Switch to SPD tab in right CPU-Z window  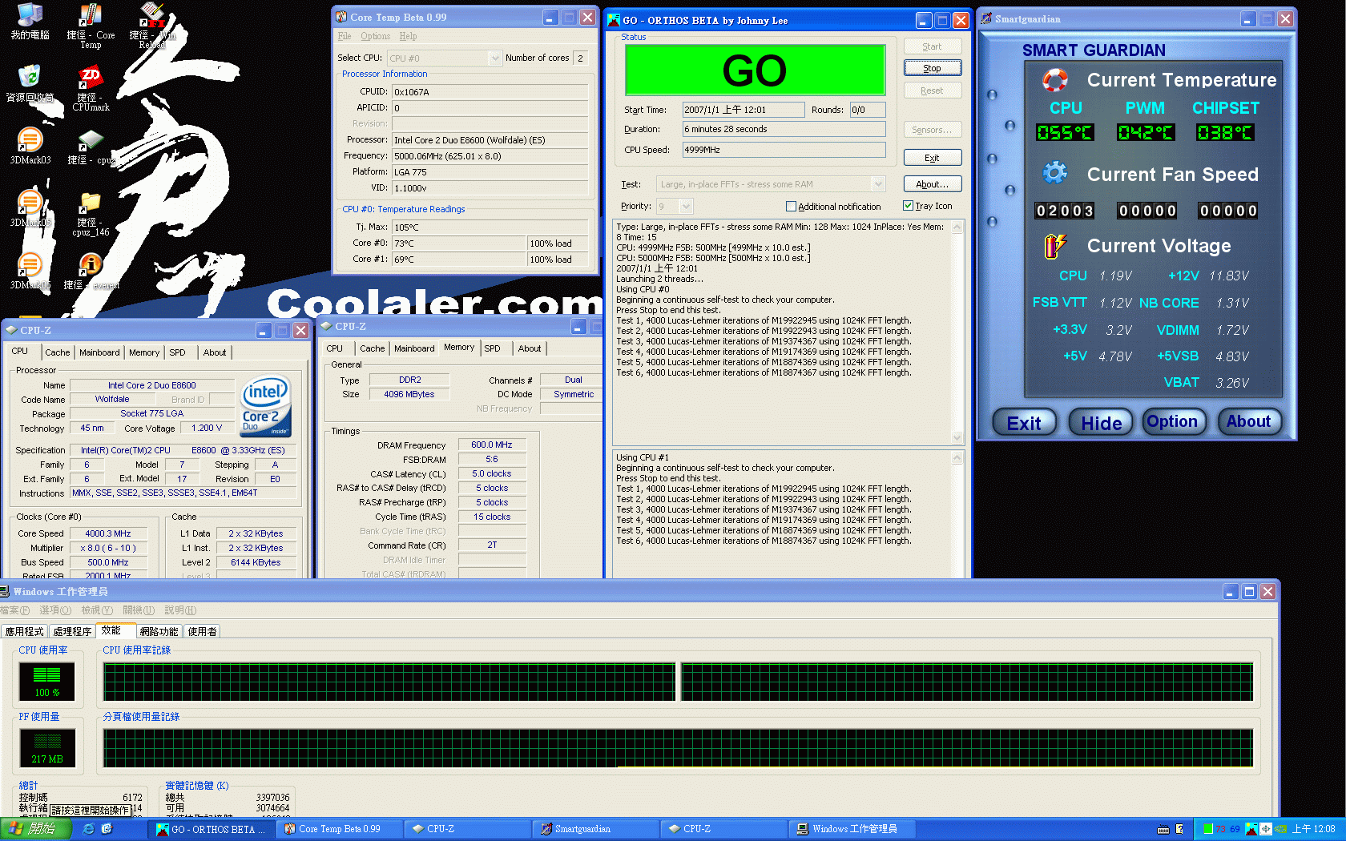click(493, 348)
